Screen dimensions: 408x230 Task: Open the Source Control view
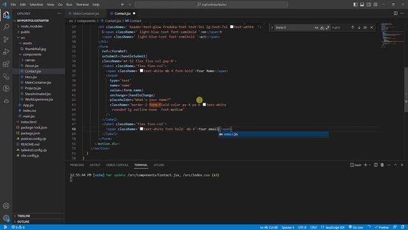6,40
